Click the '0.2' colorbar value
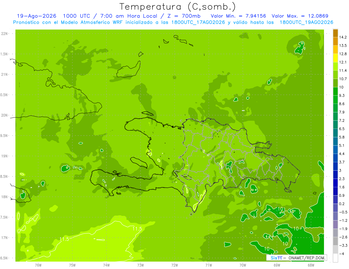 point(342,204)
